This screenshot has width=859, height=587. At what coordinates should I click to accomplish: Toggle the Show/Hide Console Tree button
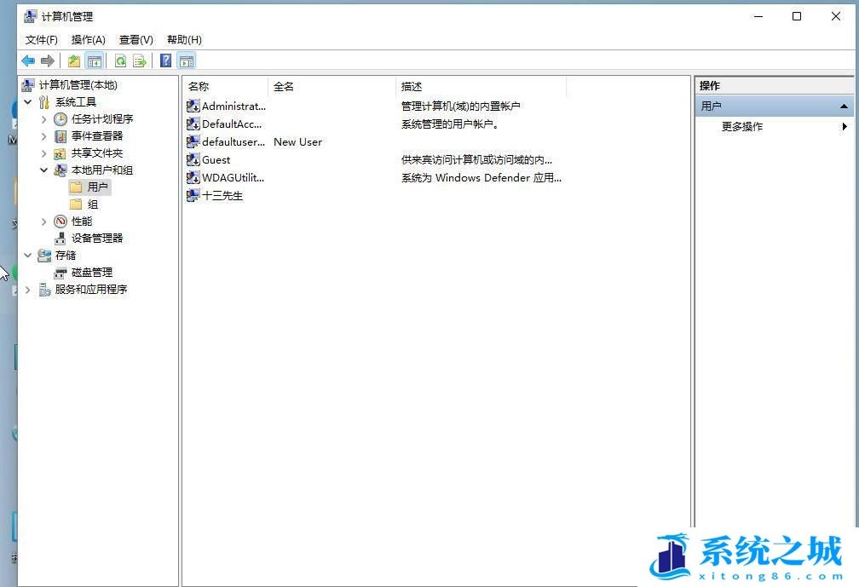94,60
